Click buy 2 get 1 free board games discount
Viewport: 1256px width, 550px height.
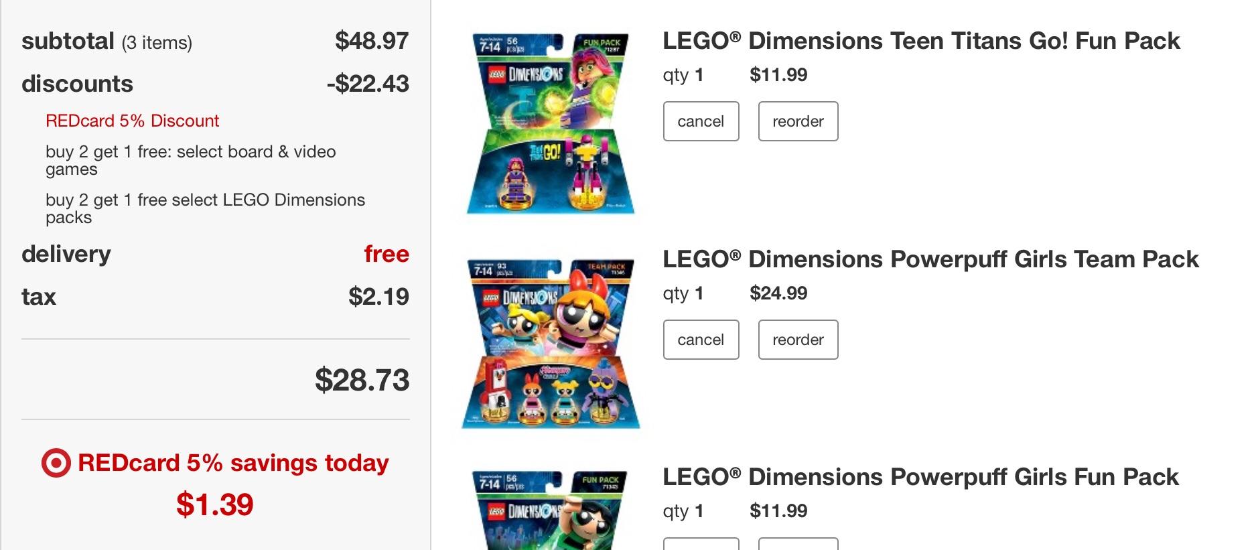190,160
